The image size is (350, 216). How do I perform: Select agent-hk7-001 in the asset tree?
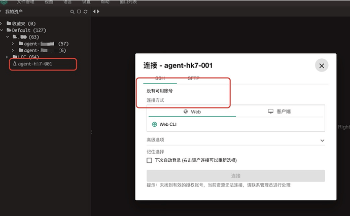35,64
